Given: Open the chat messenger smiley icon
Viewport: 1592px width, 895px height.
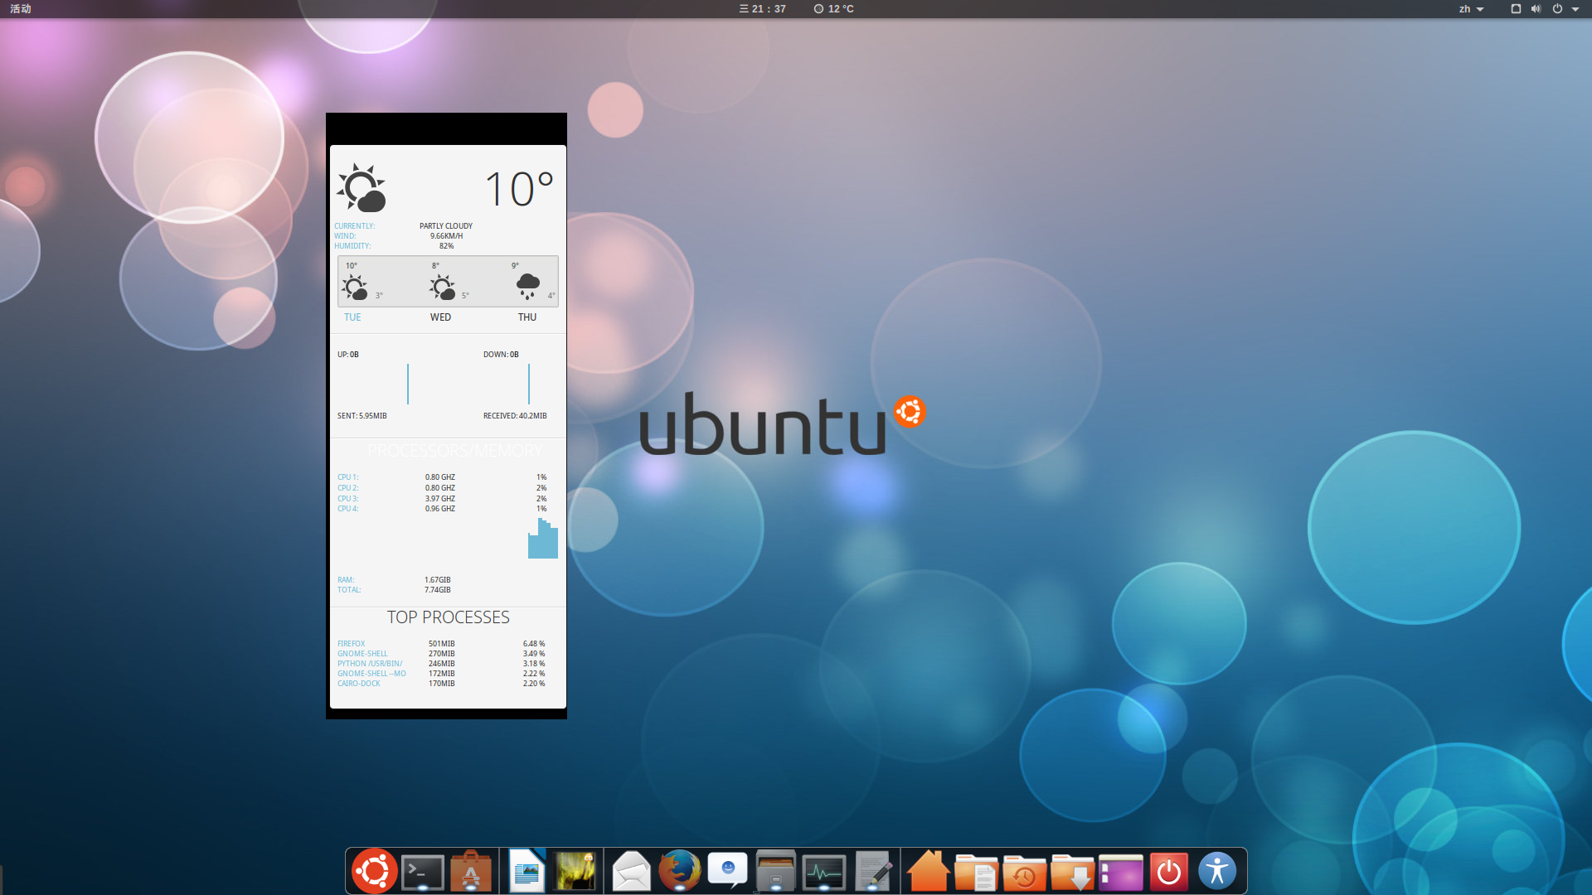Looking at the screenshot, I should [727, 870].
